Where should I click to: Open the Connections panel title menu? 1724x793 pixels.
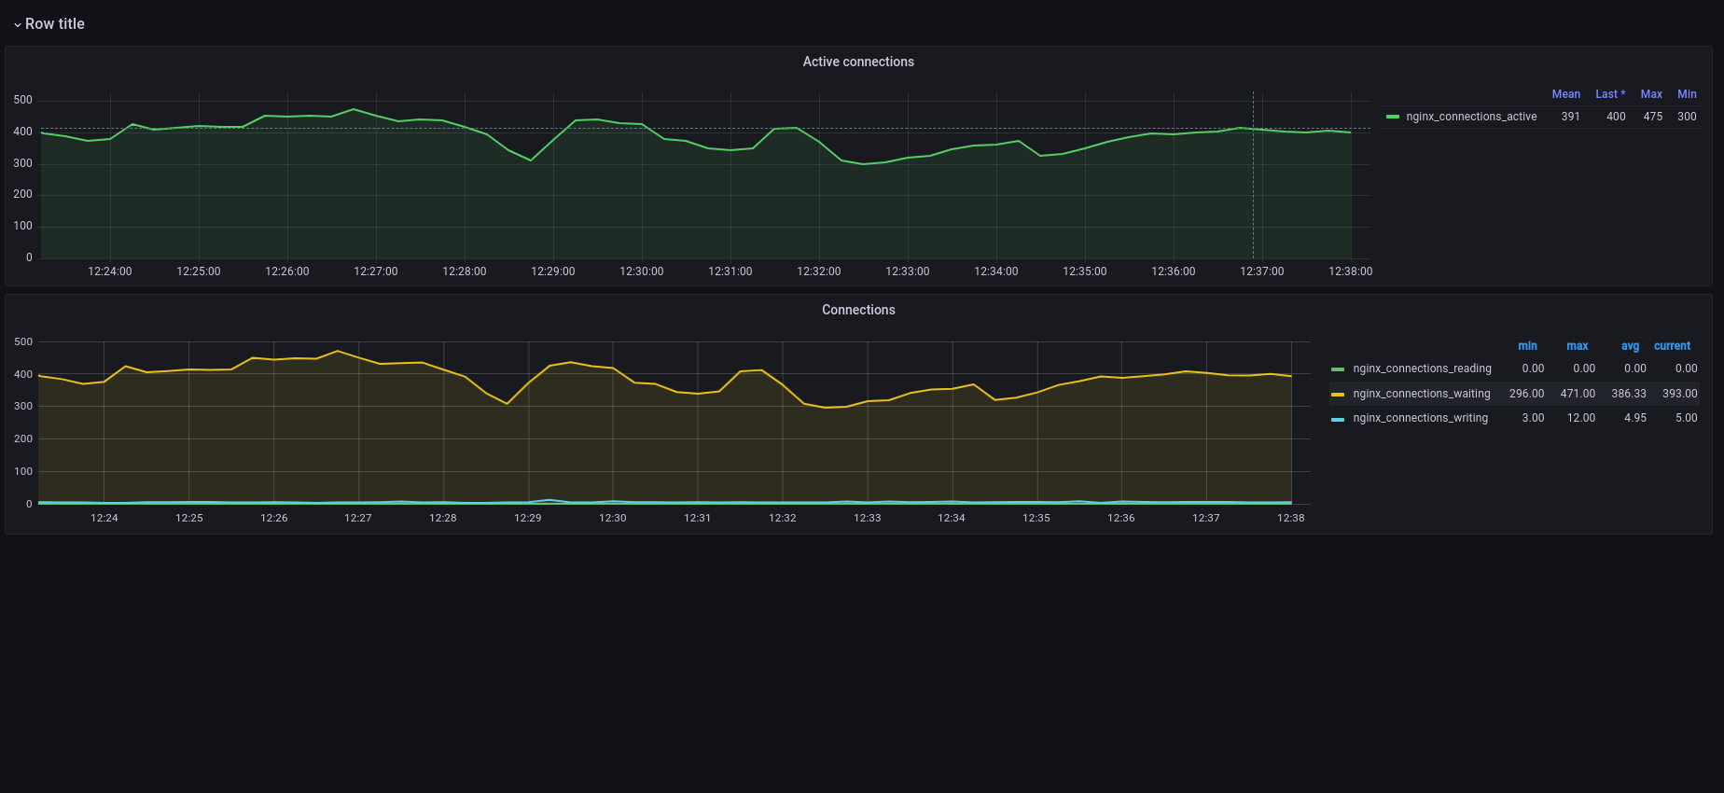[x=857, y=310]
